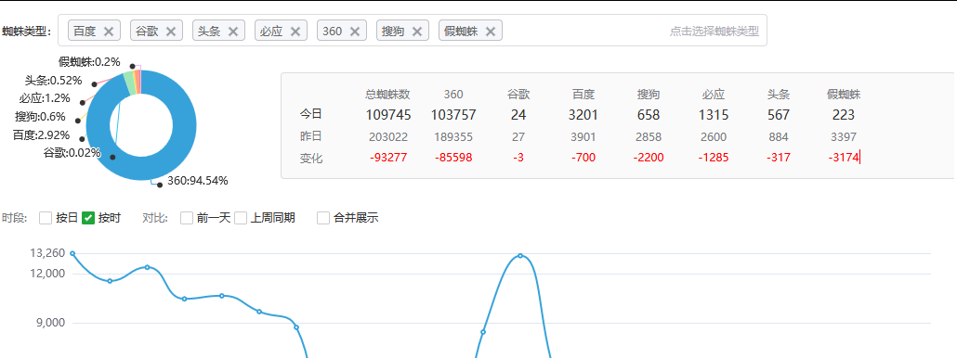
Task: Click the 搜狗:0.6% pie label
Action: click(x=40, y=117)
